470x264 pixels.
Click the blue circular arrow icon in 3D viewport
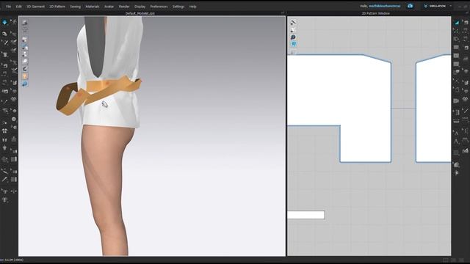[x=25, y=84]
